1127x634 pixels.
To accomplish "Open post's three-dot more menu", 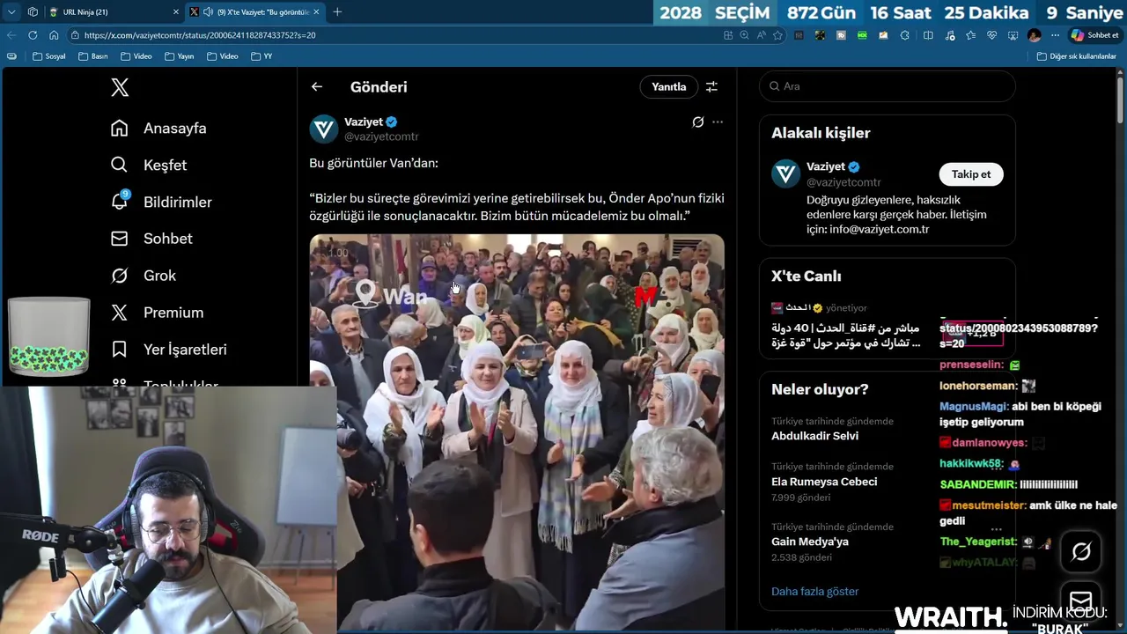I will coord(718,122).
